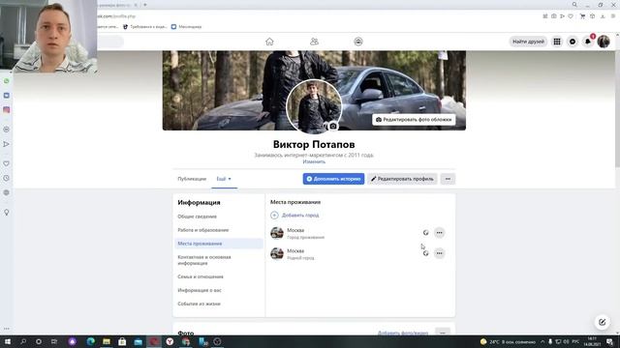This screenshot has width=620, height=348.
Task: Open the three-dots menu at sidebar bottom
Action: (7, 329)
